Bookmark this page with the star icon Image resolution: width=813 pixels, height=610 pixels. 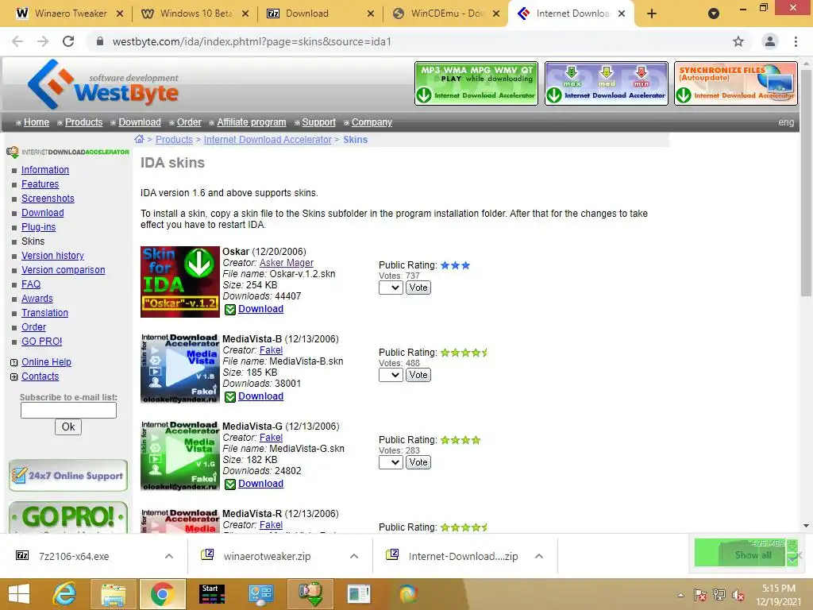(738, 41)
